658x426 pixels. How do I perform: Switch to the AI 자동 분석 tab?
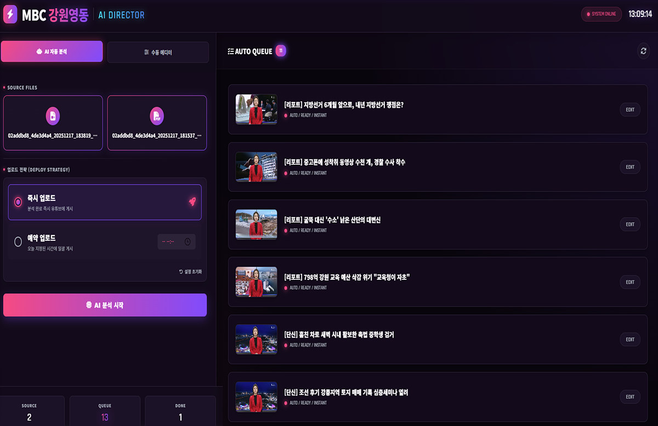click(52, 51)
